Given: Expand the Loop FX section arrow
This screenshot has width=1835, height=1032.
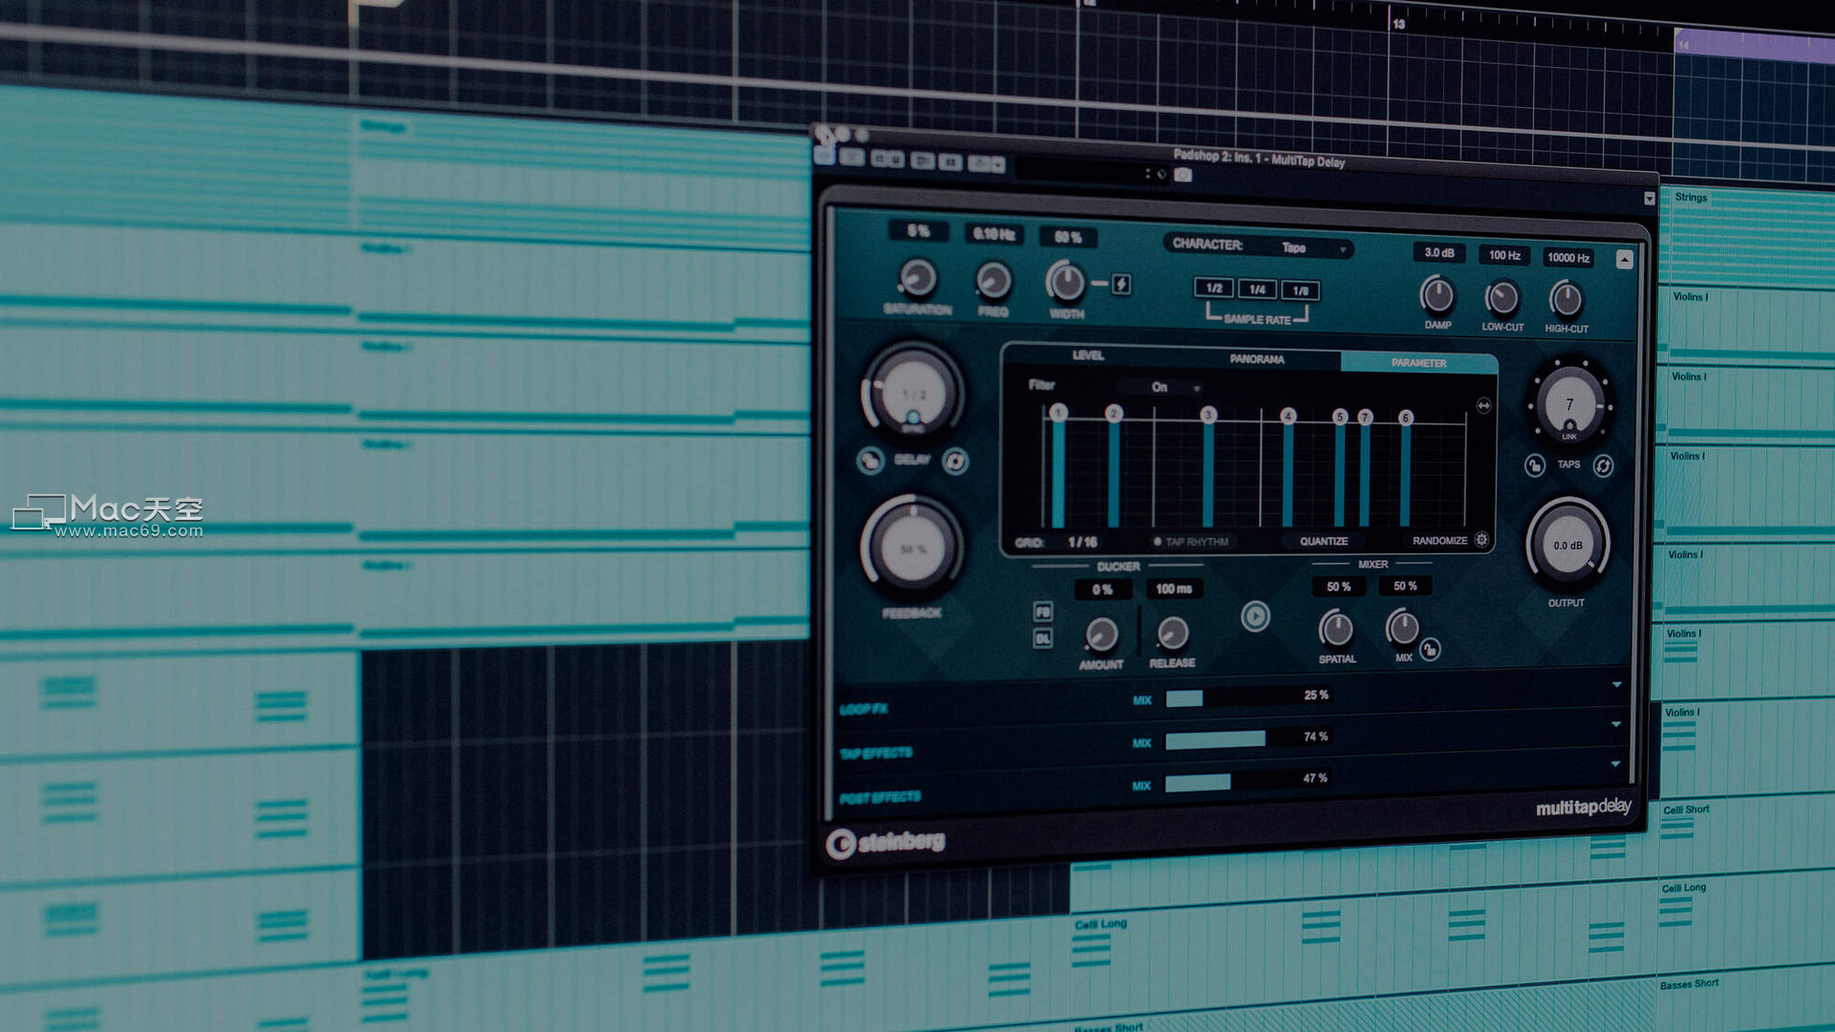Looking at the screenshot, I should pyautogui.click(x=1616, y=684).
